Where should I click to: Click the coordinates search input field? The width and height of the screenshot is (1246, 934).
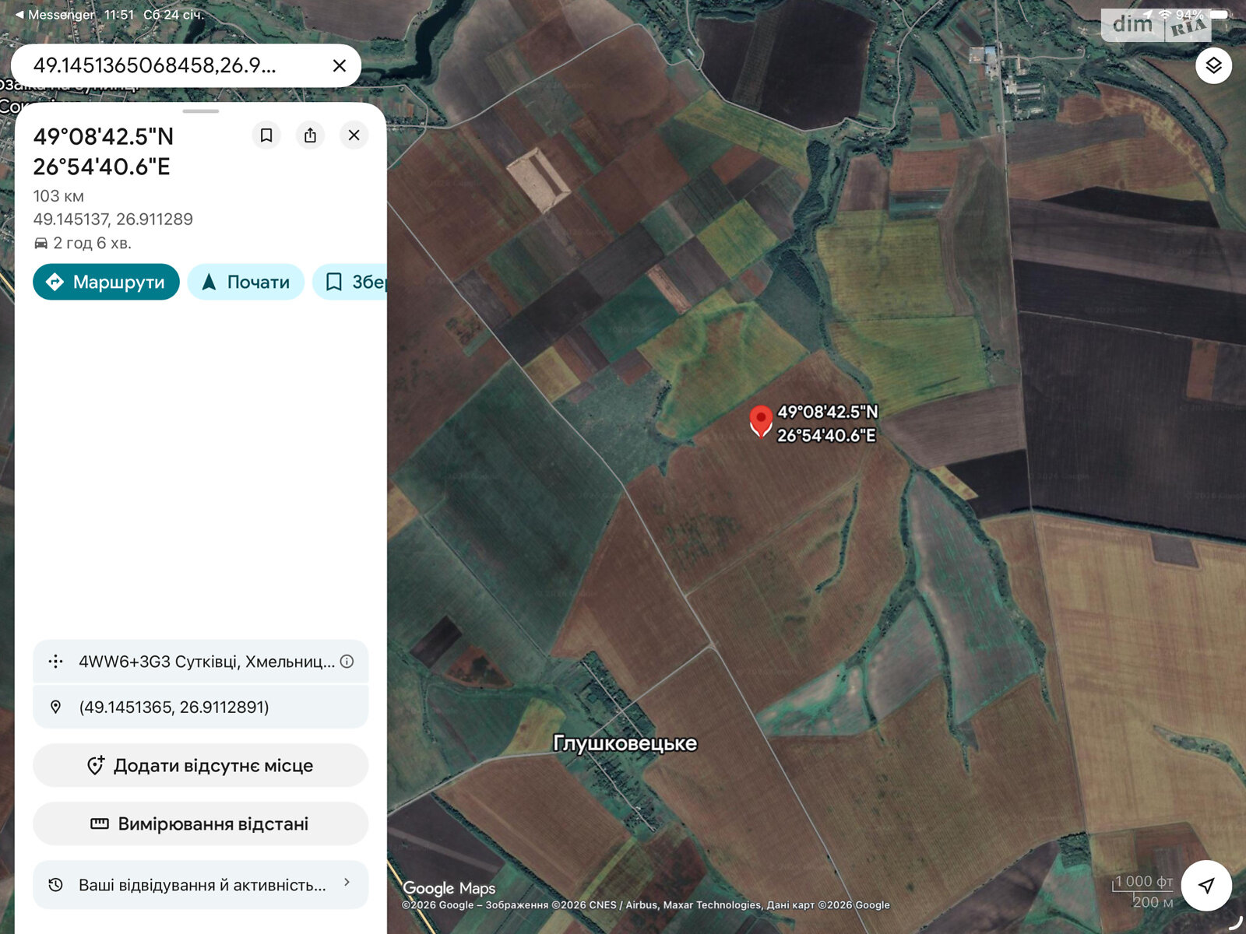(171, 66)
